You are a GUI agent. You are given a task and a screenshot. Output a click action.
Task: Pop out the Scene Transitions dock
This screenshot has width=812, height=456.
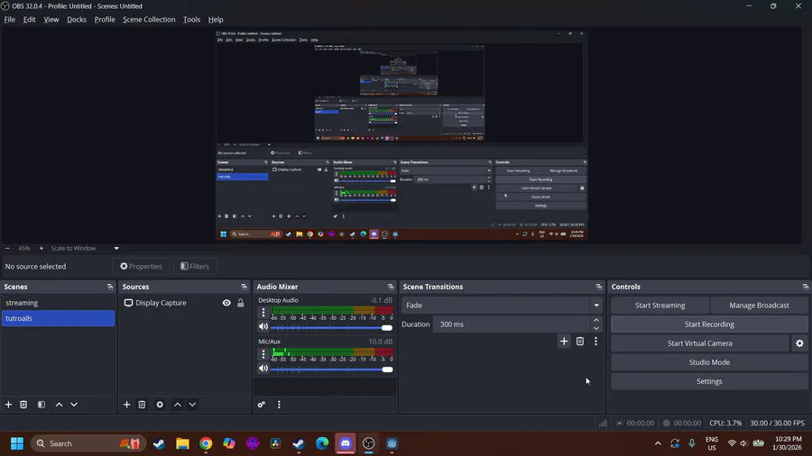(x=599, y=287)
